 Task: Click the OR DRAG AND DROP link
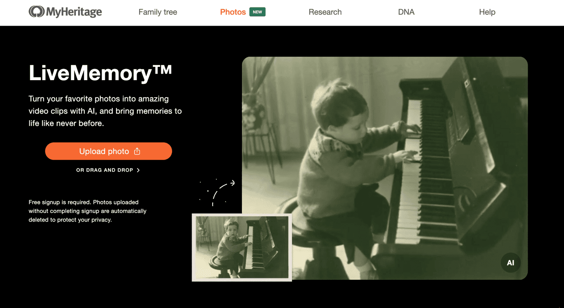point(108,170)
